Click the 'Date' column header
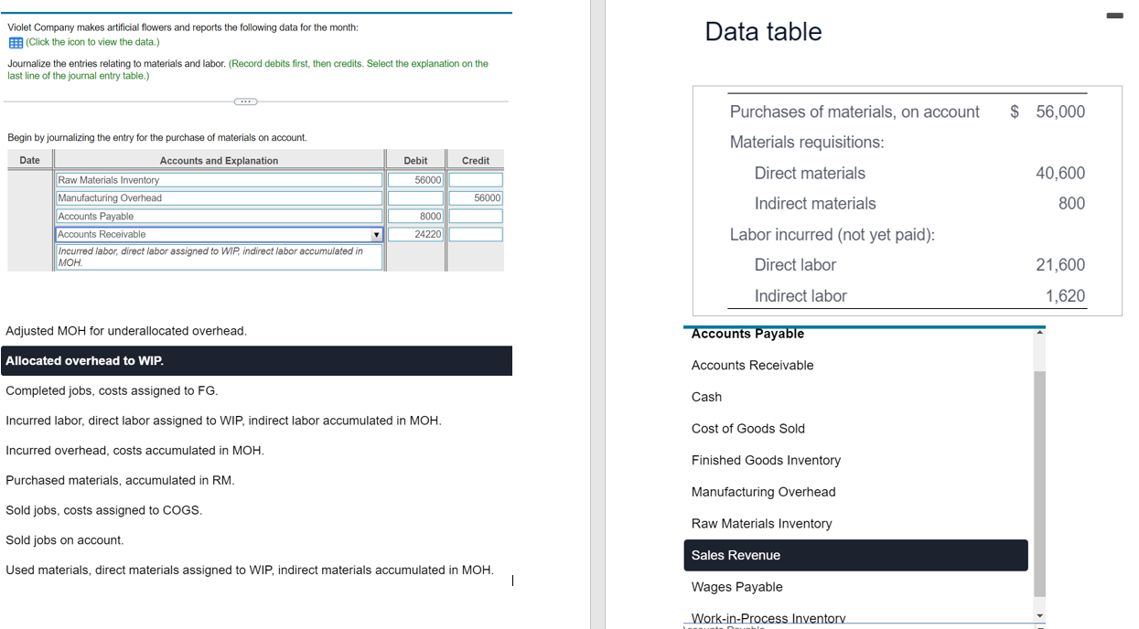This screenshot has width=1139, height=629. point(30,161)
